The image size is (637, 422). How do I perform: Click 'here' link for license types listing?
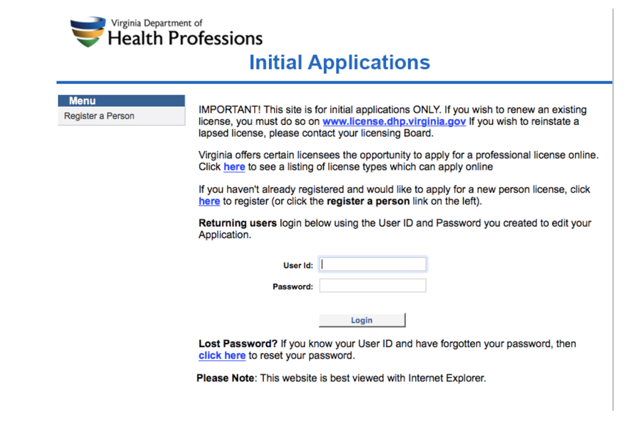click(234, 167)
